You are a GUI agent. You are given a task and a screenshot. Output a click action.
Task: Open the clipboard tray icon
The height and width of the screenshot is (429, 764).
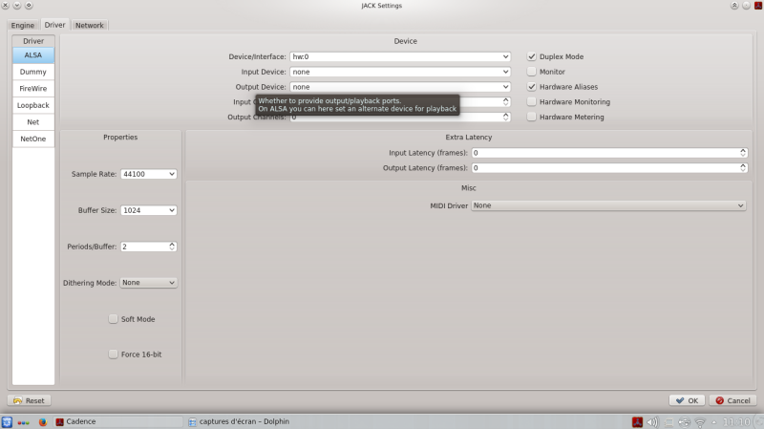pyautogui.click(x=669, y=422)
